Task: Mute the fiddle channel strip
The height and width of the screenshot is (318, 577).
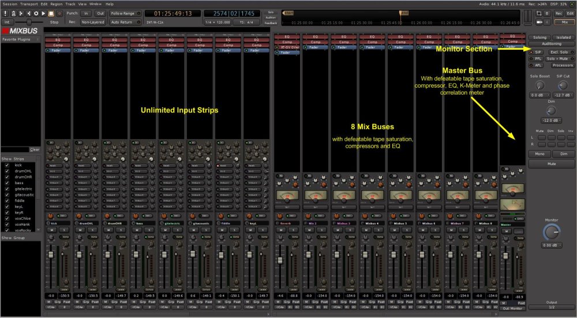Action: coord(222,230)
